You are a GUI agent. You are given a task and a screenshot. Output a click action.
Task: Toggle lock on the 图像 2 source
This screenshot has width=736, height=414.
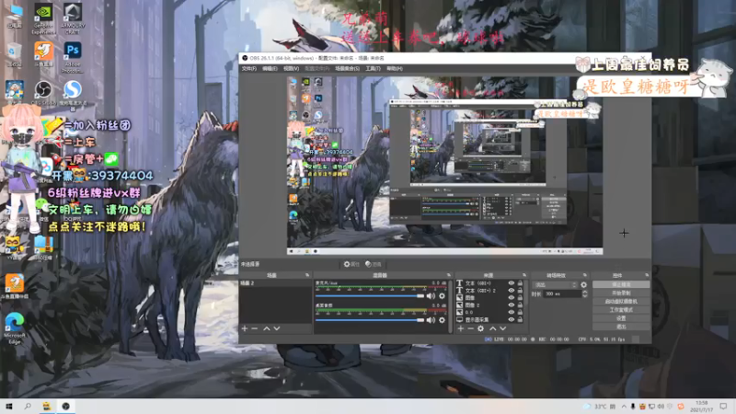click(520, 305)
